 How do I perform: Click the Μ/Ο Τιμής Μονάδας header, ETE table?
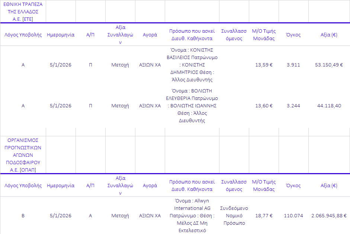264,35
